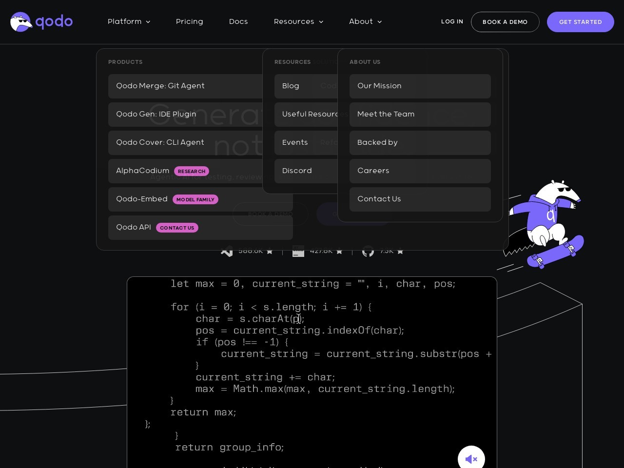
Task: Click the Contact Us badge on Qodo API
Action: click(x=177, y=228)
